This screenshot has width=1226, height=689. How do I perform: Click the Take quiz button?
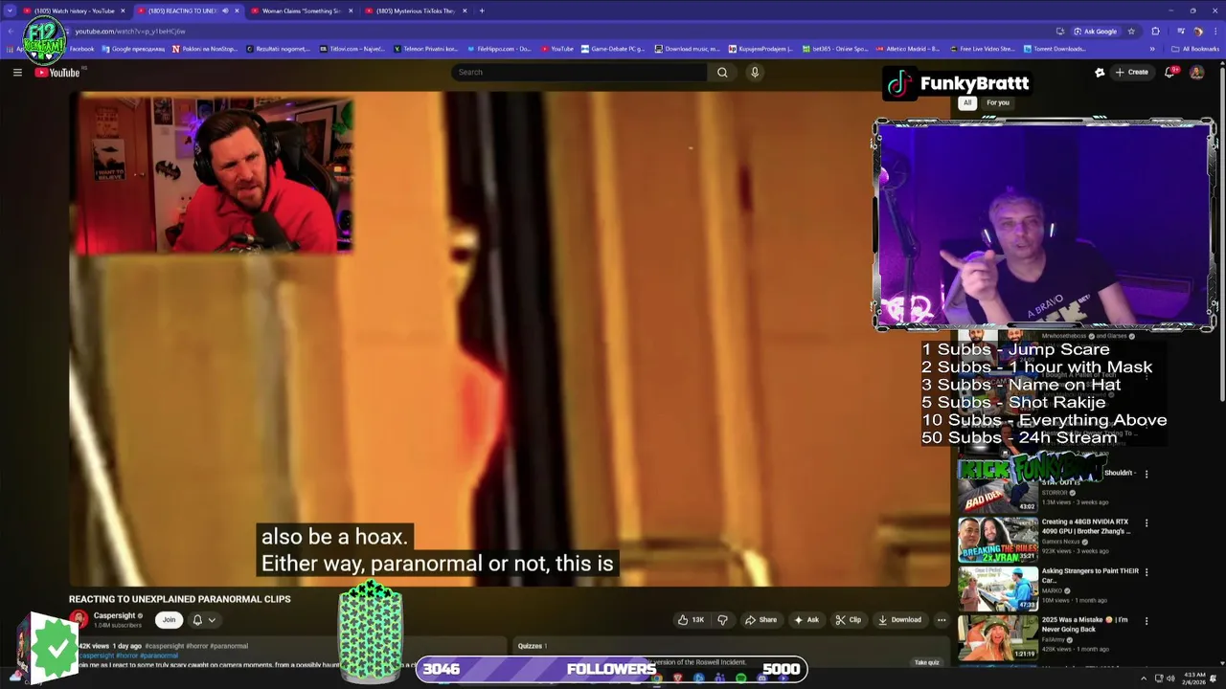click(x=927, y=662)
